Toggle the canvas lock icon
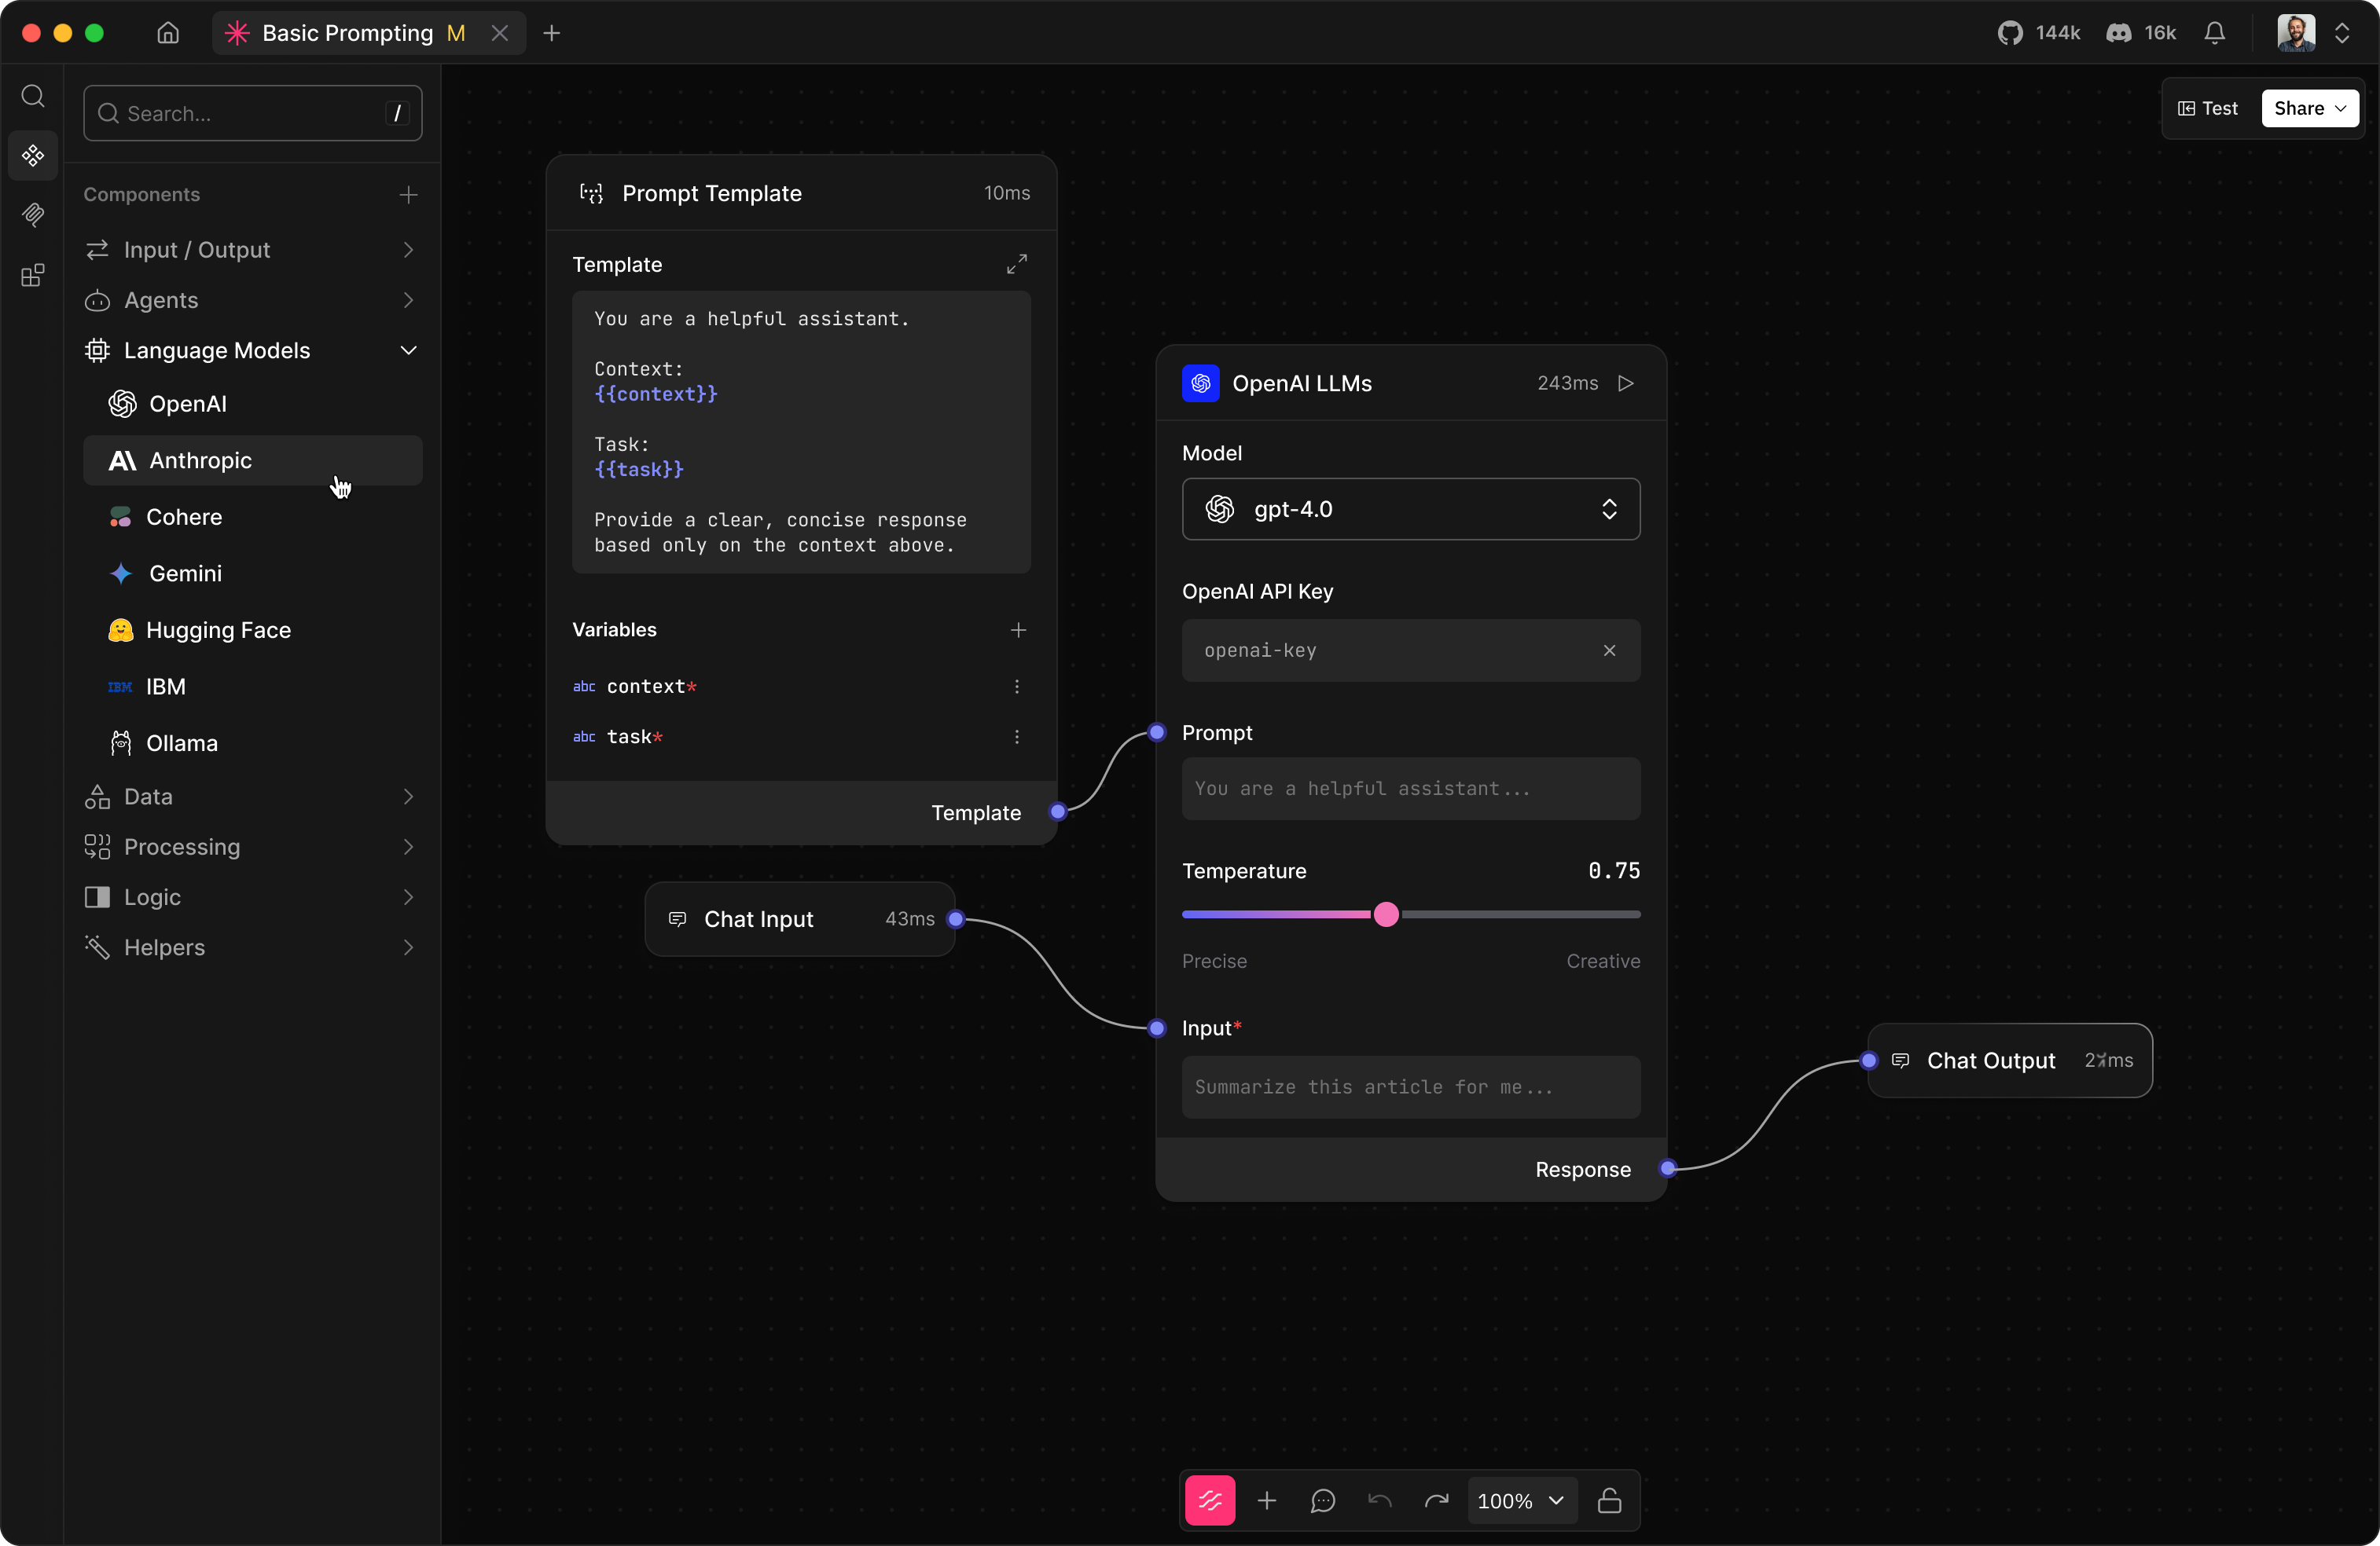Viewport: 2380px width, 1546px height. pos(1609,1500)
